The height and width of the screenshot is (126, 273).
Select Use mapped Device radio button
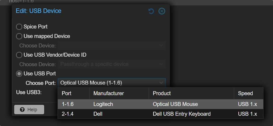pyautogui.click(x=19, y=36)
